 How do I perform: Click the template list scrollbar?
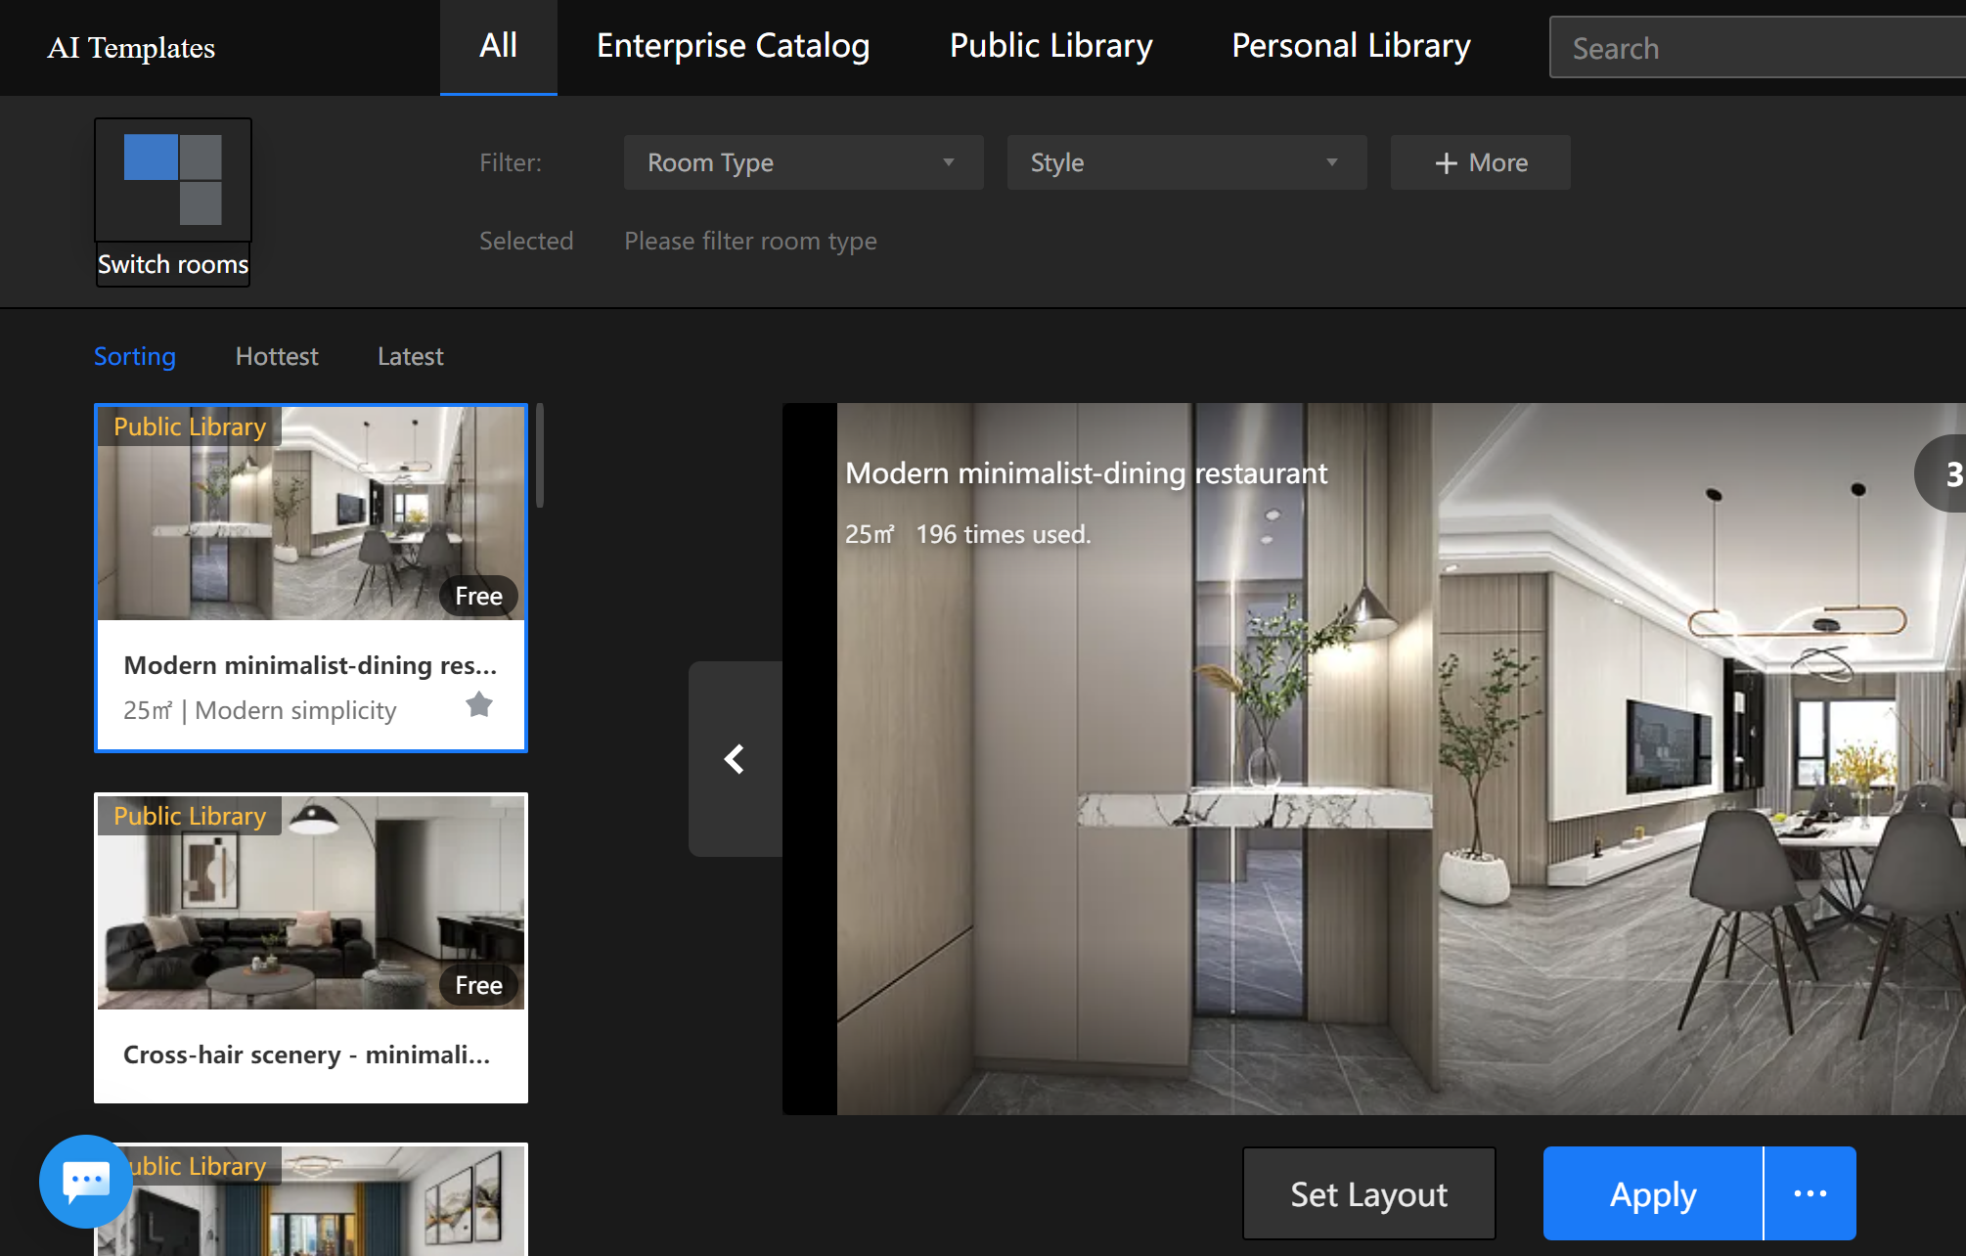[x=540, y=456]
